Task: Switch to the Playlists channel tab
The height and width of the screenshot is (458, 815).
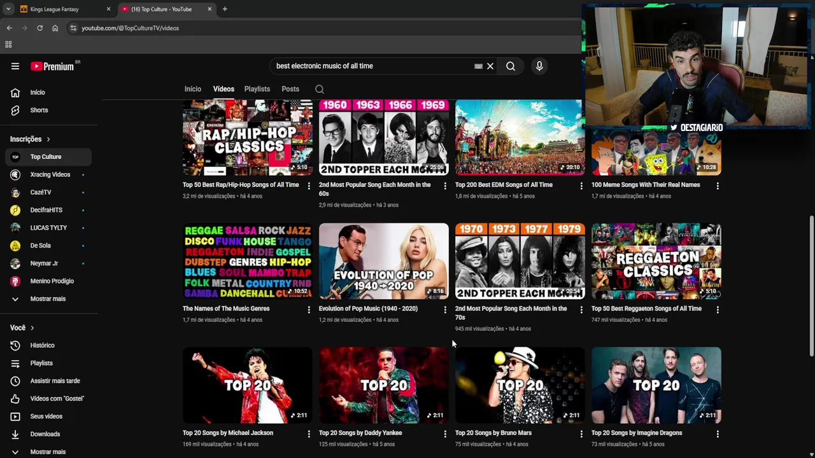Action: [257, 89]
